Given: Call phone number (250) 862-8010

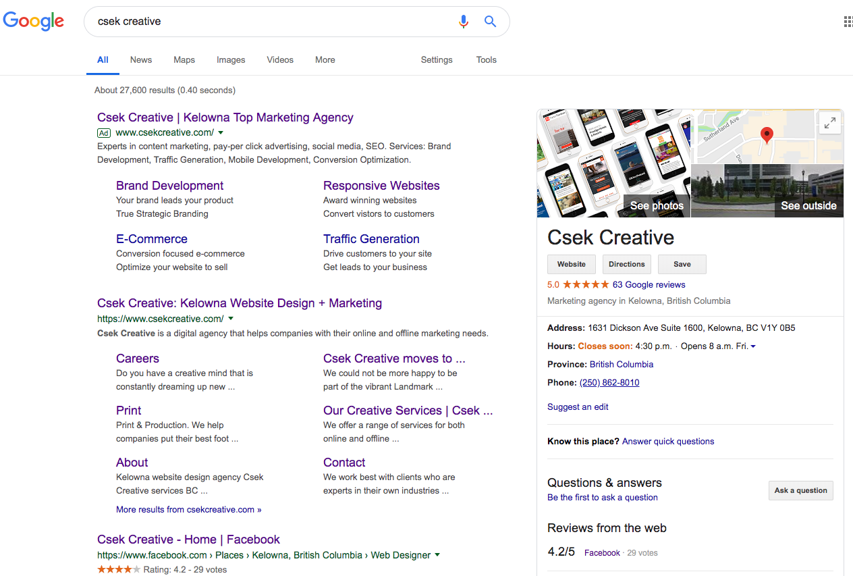Looking at the screenshot, I should (x=609, y=383).
